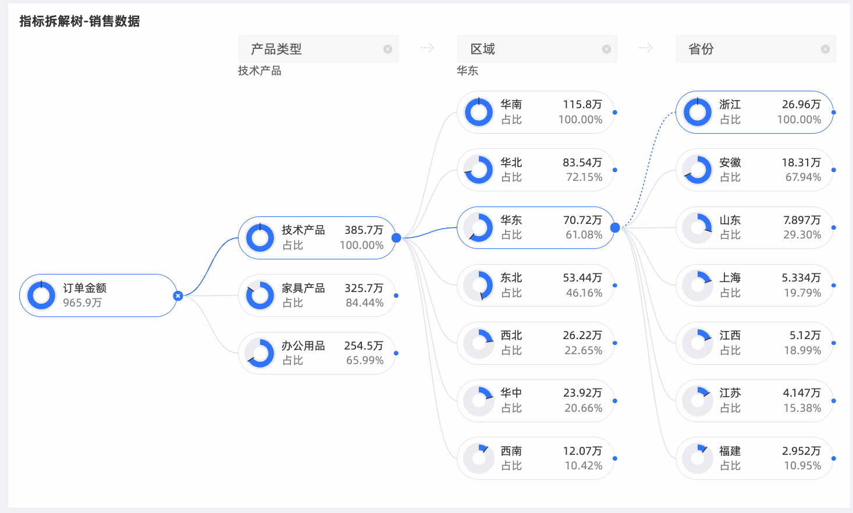This screenshot has width=853, height=513.
Task: Click the 70.72万 value of 华东
Action: tap(582, 220)
